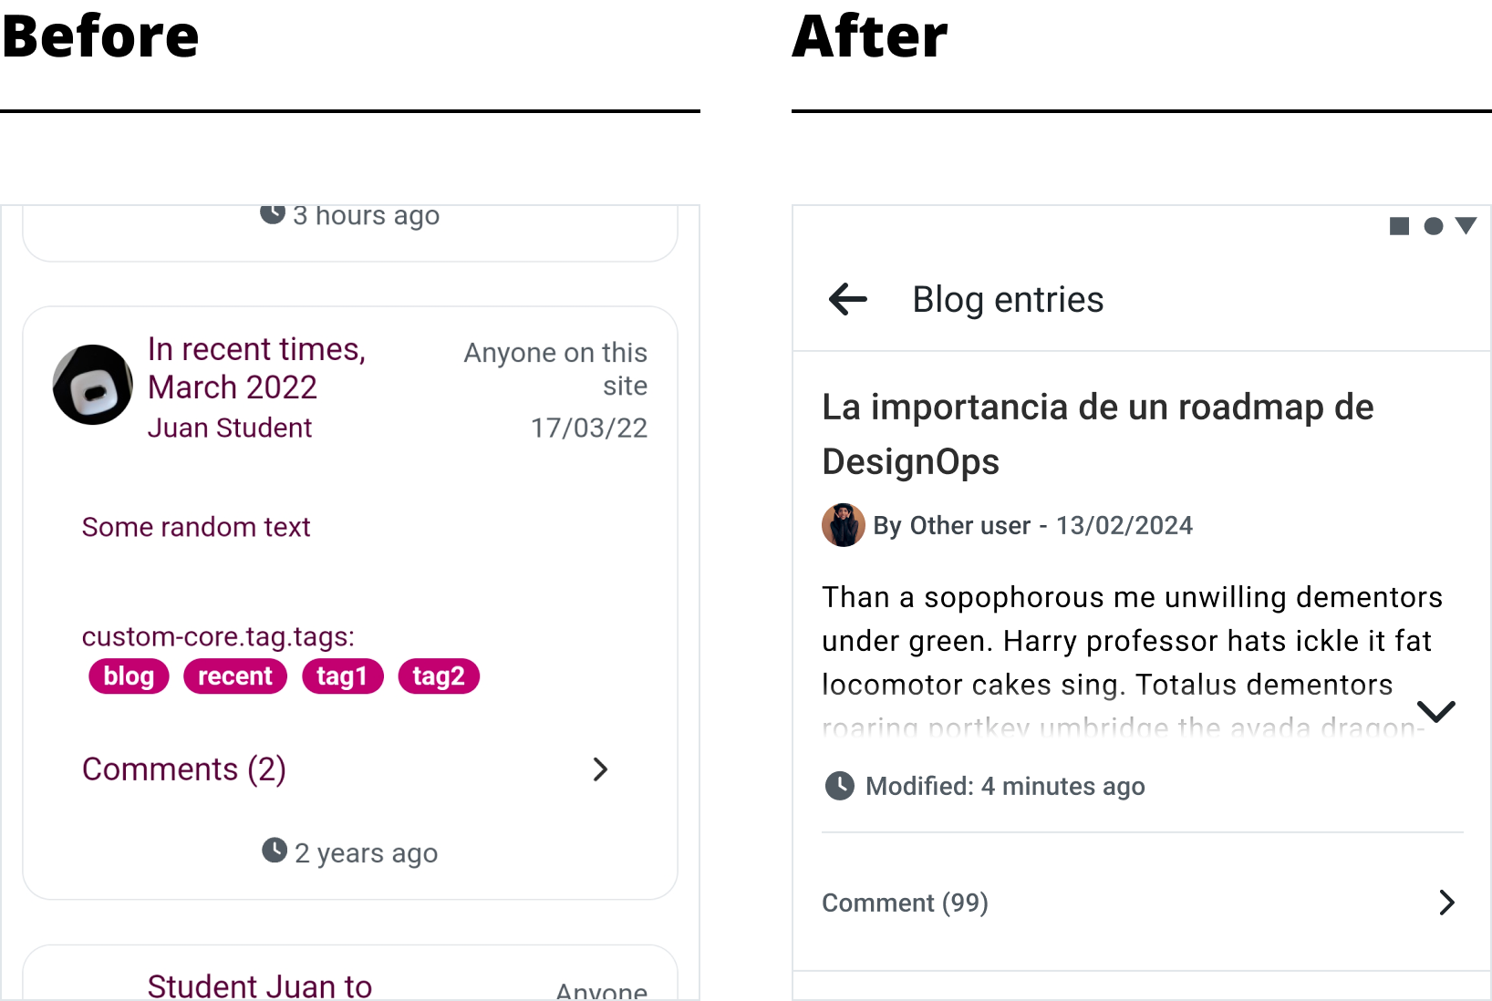Go back using the arrow beside Blog entries
Screen dimensions: 1492x1001
(847, 299)
